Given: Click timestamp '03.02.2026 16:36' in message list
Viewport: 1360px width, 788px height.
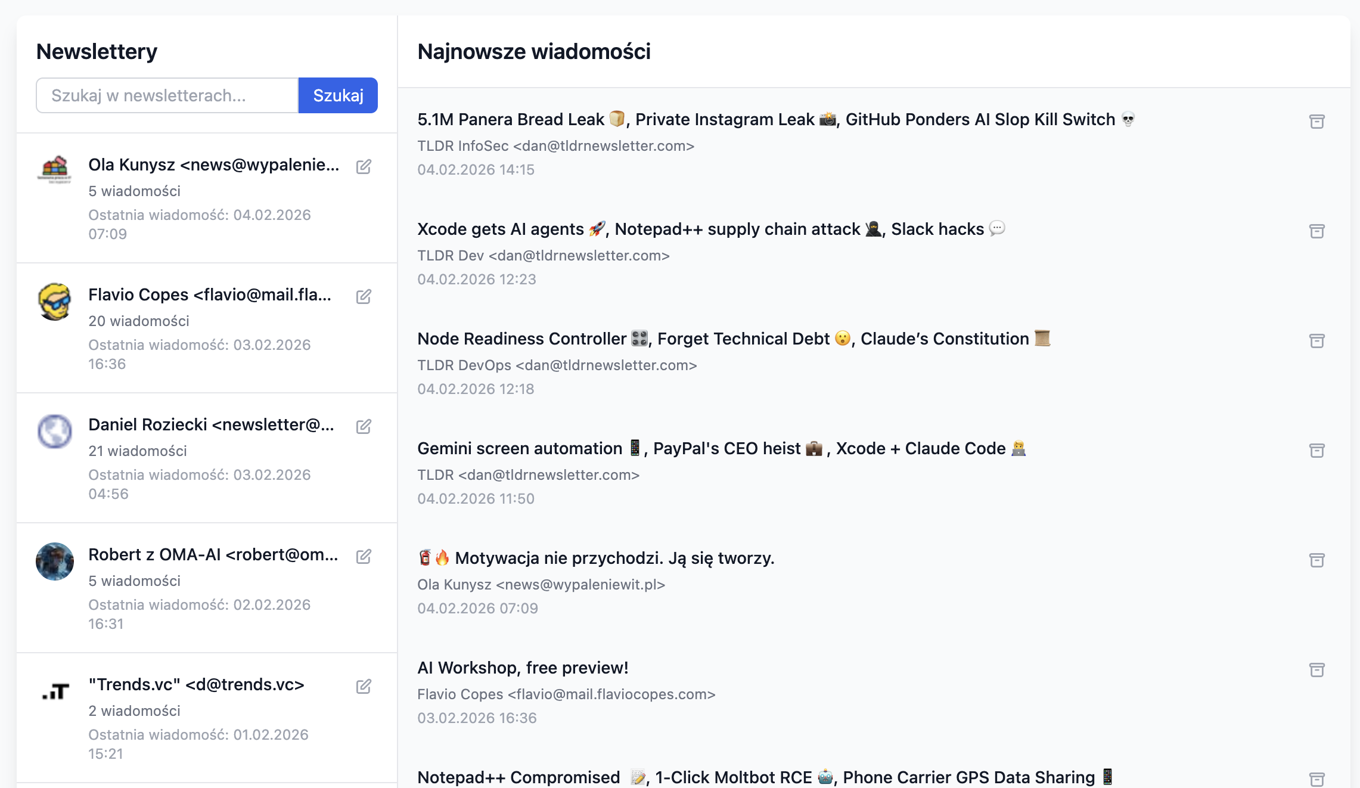Looking at the screenshot, I should [477, 718].
